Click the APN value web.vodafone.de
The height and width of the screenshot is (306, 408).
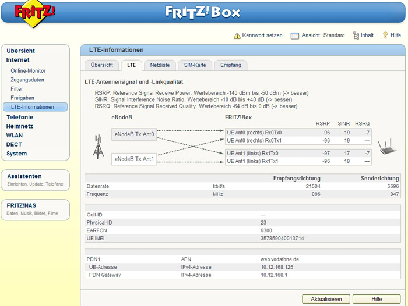coord(280,259)
